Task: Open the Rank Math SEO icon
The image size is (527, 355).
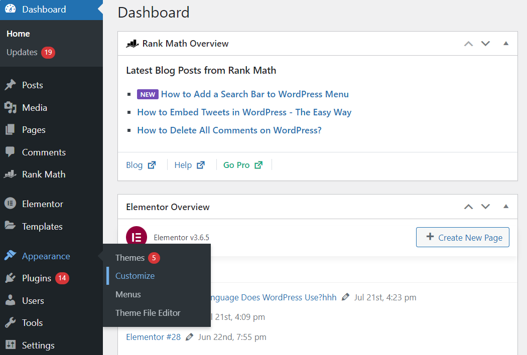Action: [11, 174]
